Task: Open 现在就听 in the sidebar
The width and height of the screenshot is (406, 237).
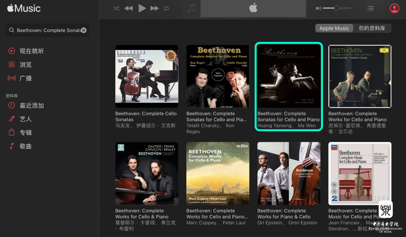Action: 32,51
